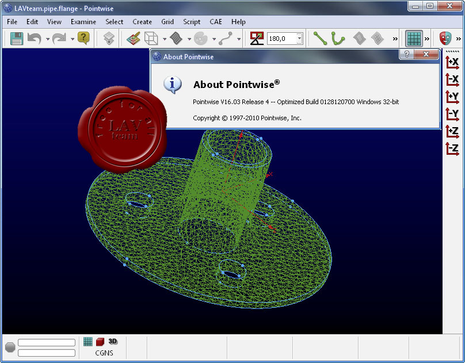Click the red angle measurement icon
The image size is (465, 363).
[257, 39]
